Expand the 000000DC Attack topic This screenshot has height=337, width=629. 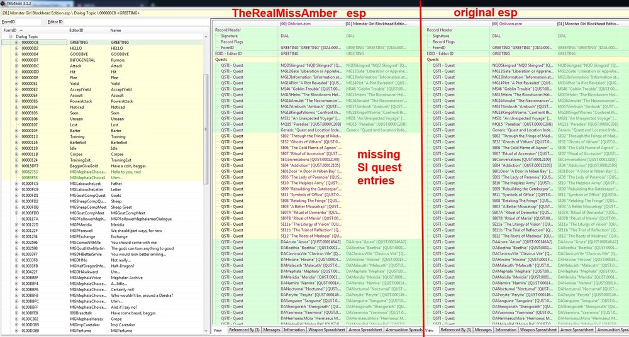tap(16, 66)
